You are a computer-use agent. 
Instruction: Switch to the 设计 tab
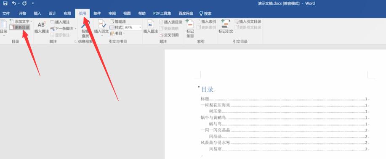pyautogui.click(x=52, y=13)
